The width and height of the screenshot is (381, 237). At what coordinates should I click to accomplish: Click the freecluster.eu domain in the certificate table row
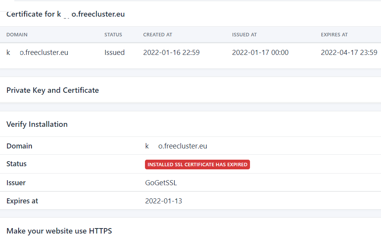(38, 53)
